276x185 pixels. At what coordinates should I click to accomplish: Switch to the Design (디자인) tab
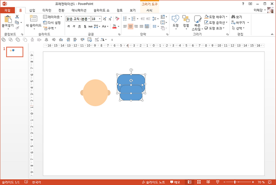[x=47, y=10]
